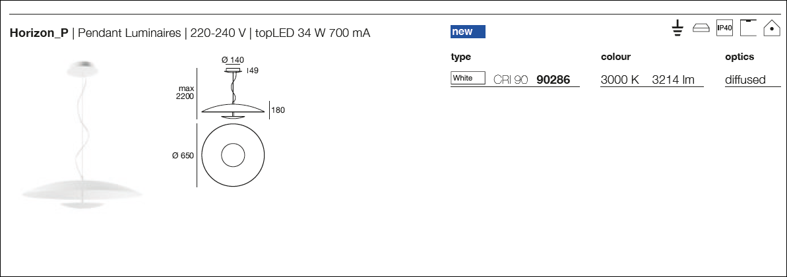Click the indoor use house icon

771,28
